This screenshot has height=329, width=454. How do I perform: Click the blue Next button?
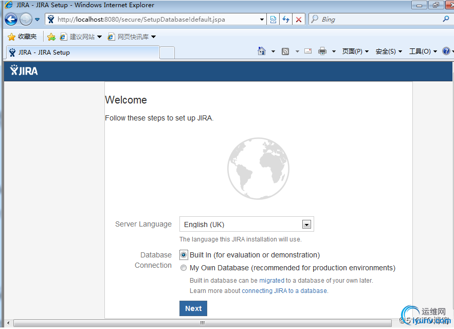point(193,308)
